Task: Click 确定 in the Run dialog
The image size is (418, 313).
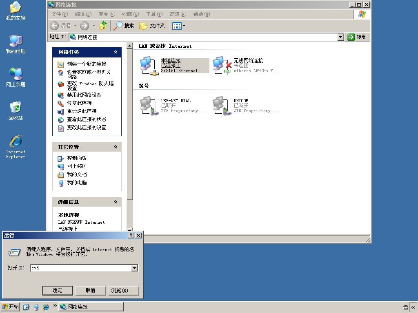Action: coord(58,291)
